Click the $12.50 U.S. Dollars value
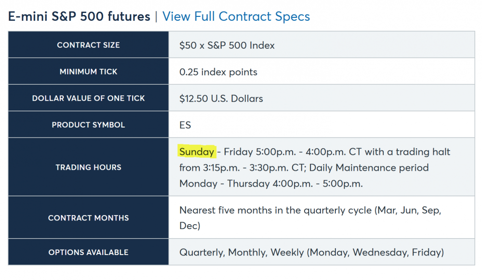The width and height of the screenshot is (482, 280). [x=221, y=99]
